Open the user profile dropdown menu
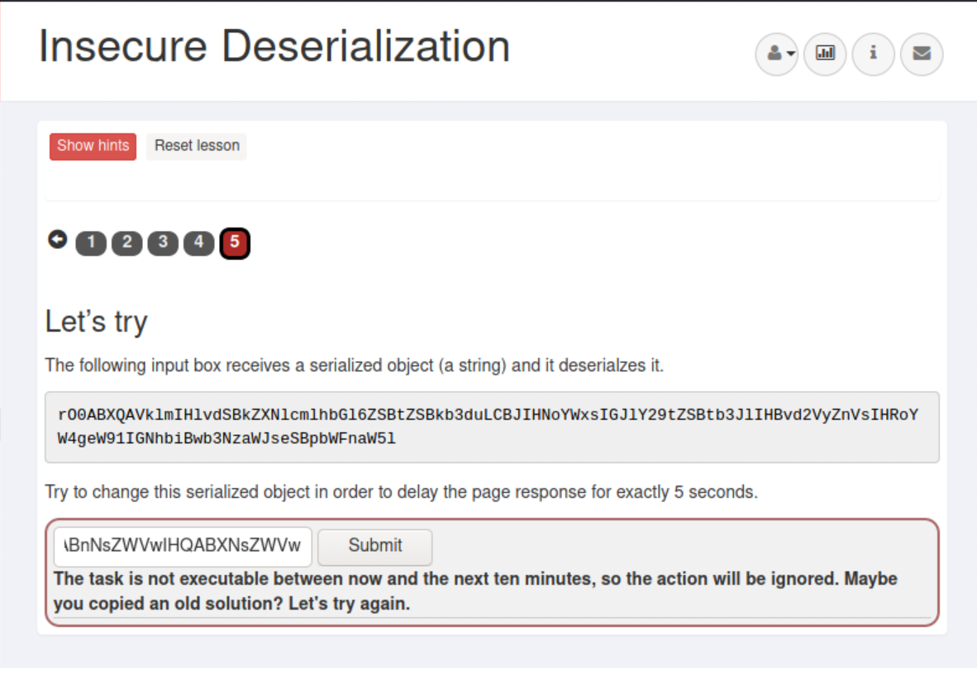The width and height of the screenshot is (977, 680). pyautogui.click(x=777, y=54)
